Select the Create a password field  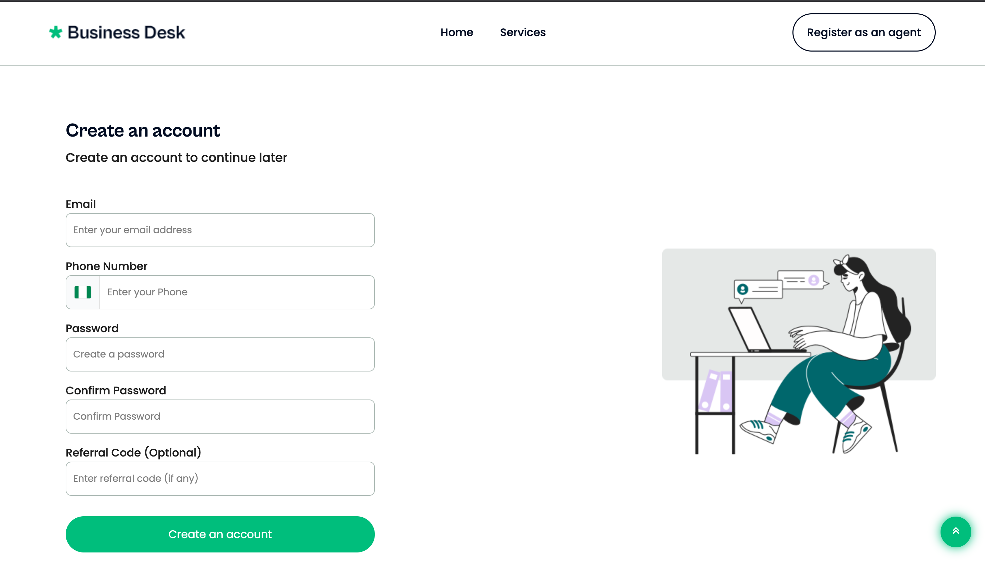[x=220, y=354]
